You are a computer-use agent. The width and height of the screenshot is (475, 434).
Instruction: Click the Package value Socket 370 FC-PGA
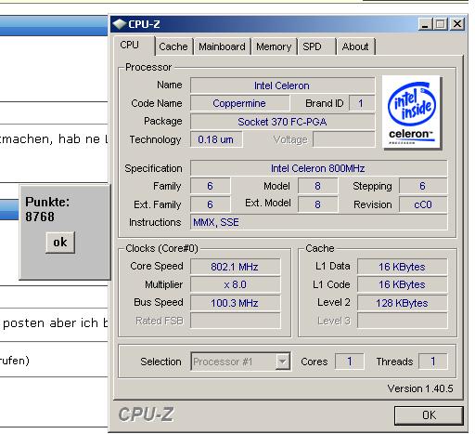[x=282, y=122]
